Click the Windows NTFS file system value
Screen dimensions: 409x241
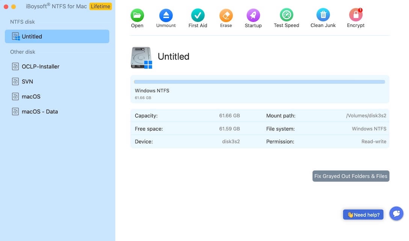pos(369,129)
